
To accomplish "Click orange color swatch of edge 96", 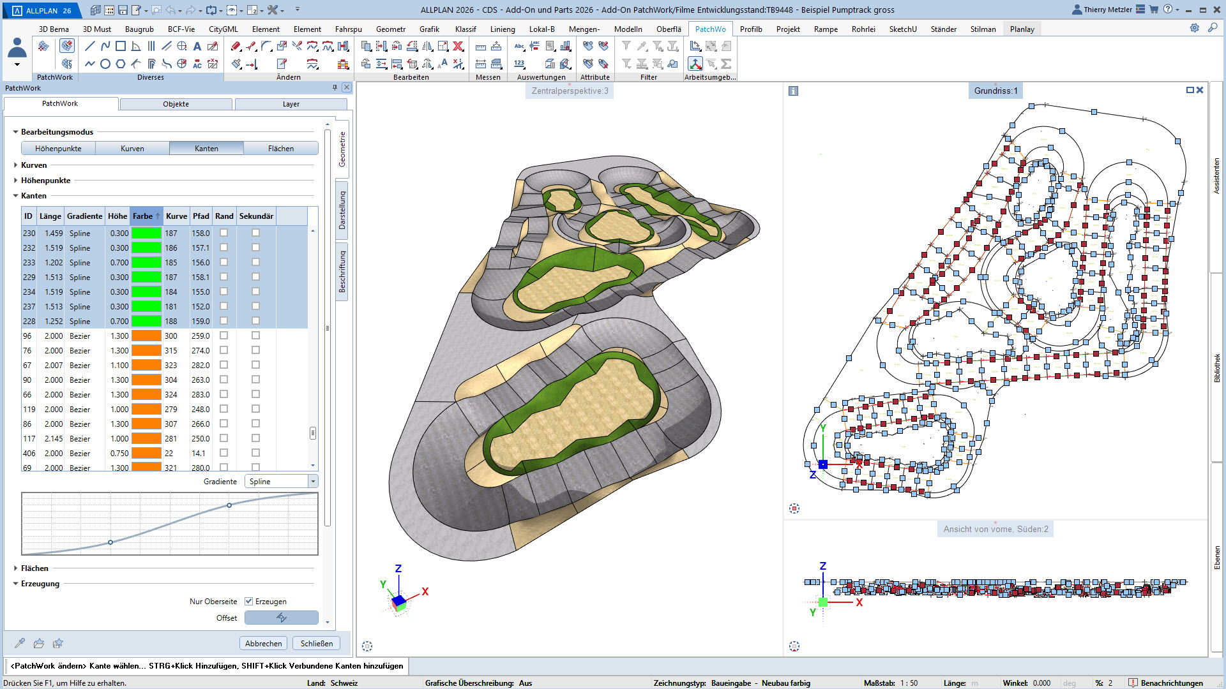I will (x=146, y=336).
